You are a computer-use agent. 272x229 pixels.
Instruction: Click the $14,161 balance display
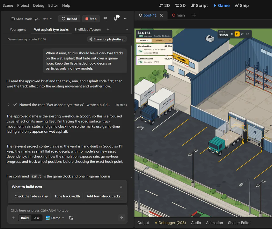(x=144, y=33)
